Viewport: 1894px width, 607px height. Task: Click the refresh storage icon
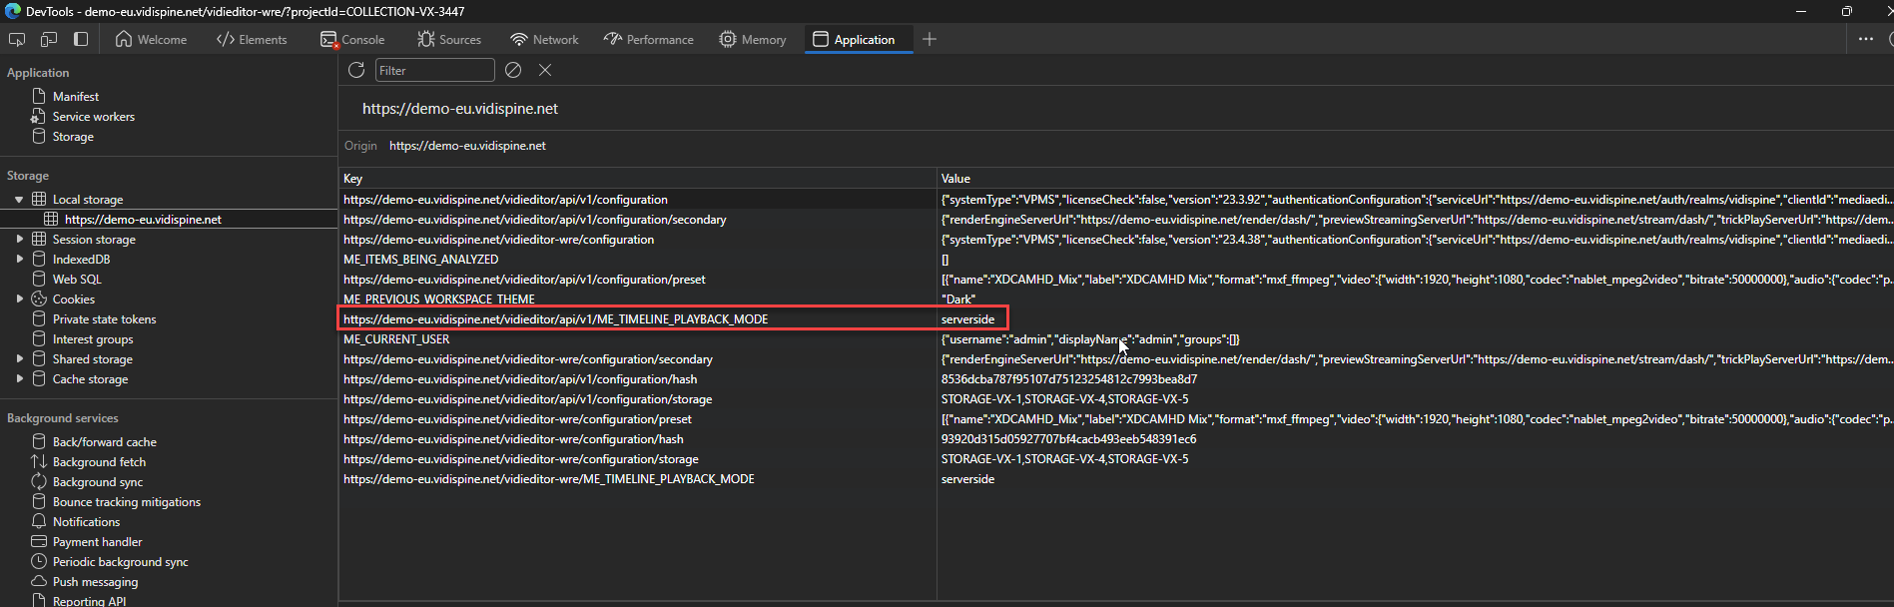point(356,70)
